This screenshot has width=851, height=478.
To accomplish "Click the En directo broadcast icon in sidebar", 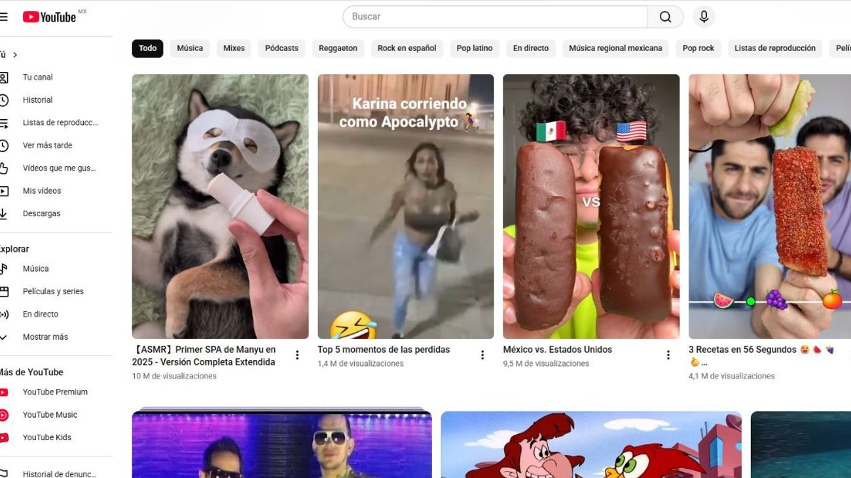I will (3, 314).
